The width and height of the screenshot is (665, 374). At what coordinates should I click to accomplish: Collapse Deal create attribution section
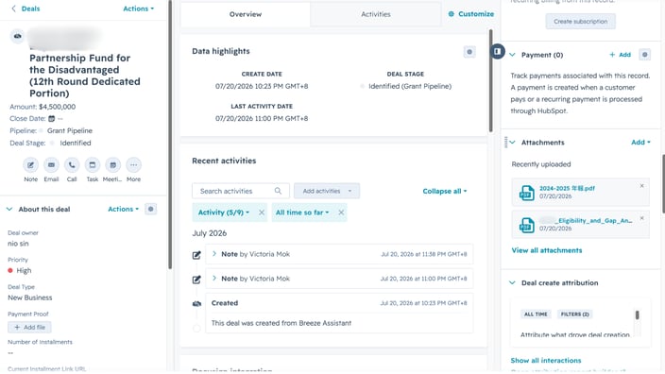(x=512, y=282)
